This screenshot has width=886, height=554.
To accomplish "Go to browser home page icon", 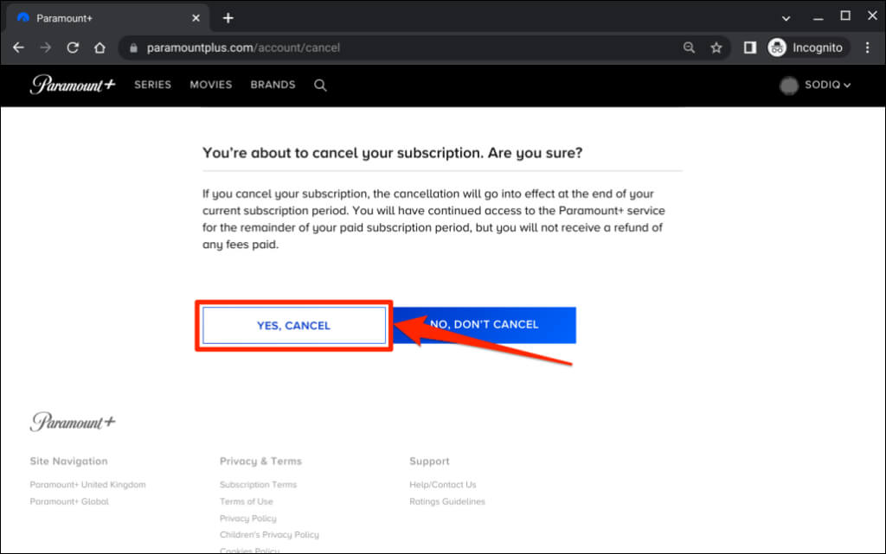I will [100, 48].
